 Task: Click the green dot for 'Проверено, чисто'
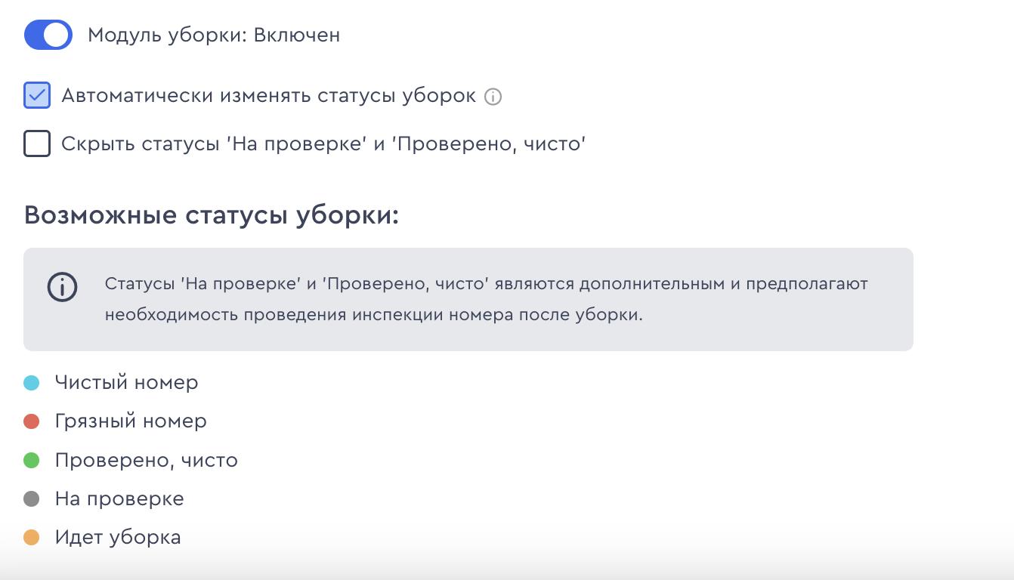(31, 460)
